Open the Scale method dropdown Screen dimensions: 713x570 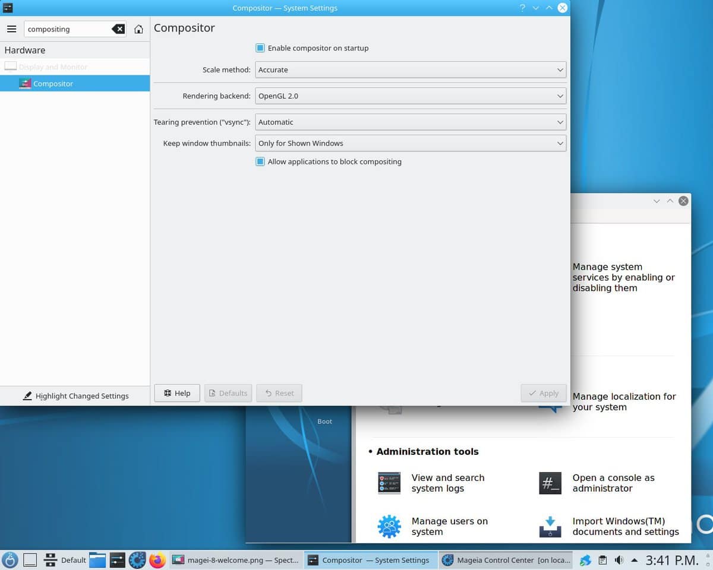point(410,70)
